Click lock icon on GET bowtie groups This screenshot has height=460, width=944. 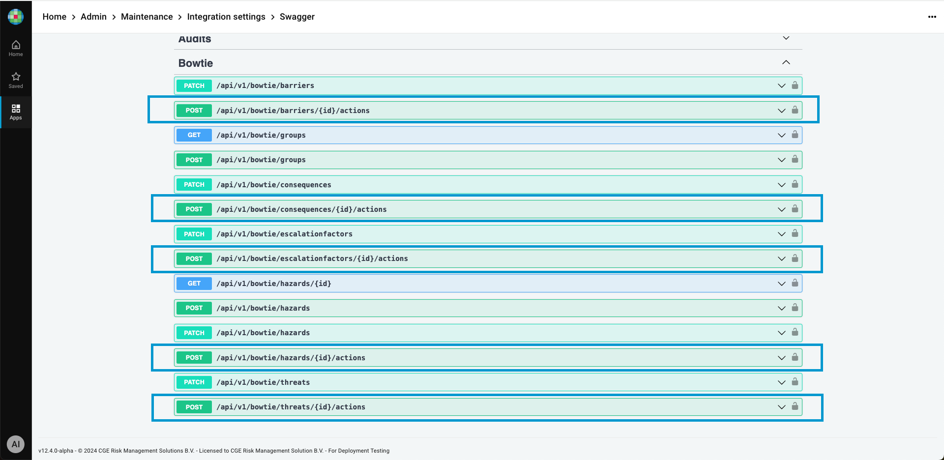[795, 135]
